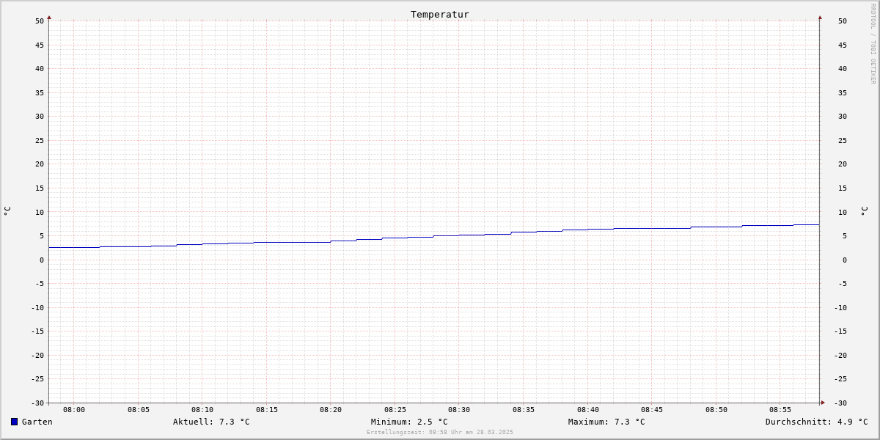Screen dimensions: 880x440
Task: Click the 08:00 time axis label
Action: pyautogui.click(x=74, y=410)
